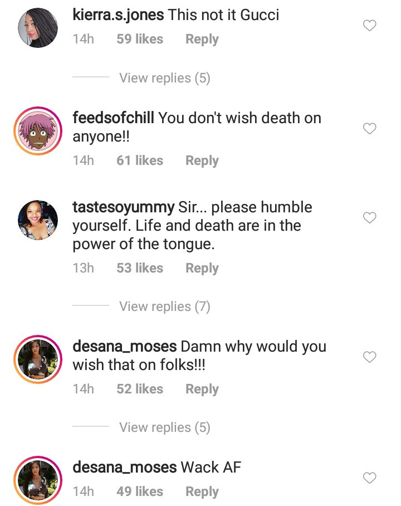Viewport: 401px width, 506px height.
Task: Open the '61 likes' list
Action: point(139,160)
